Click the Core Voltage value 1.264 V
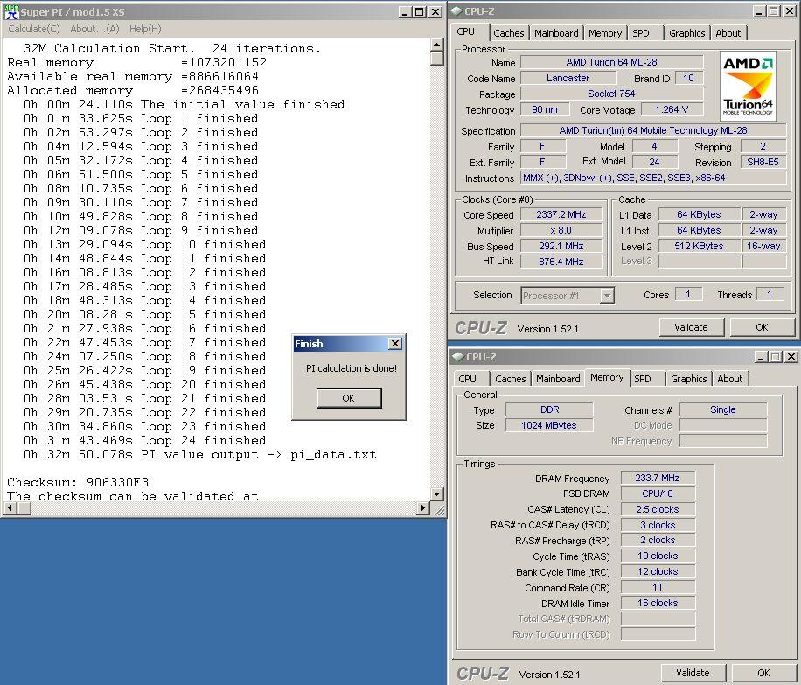Screen dimensions: 801x685 tap(672, 109)
